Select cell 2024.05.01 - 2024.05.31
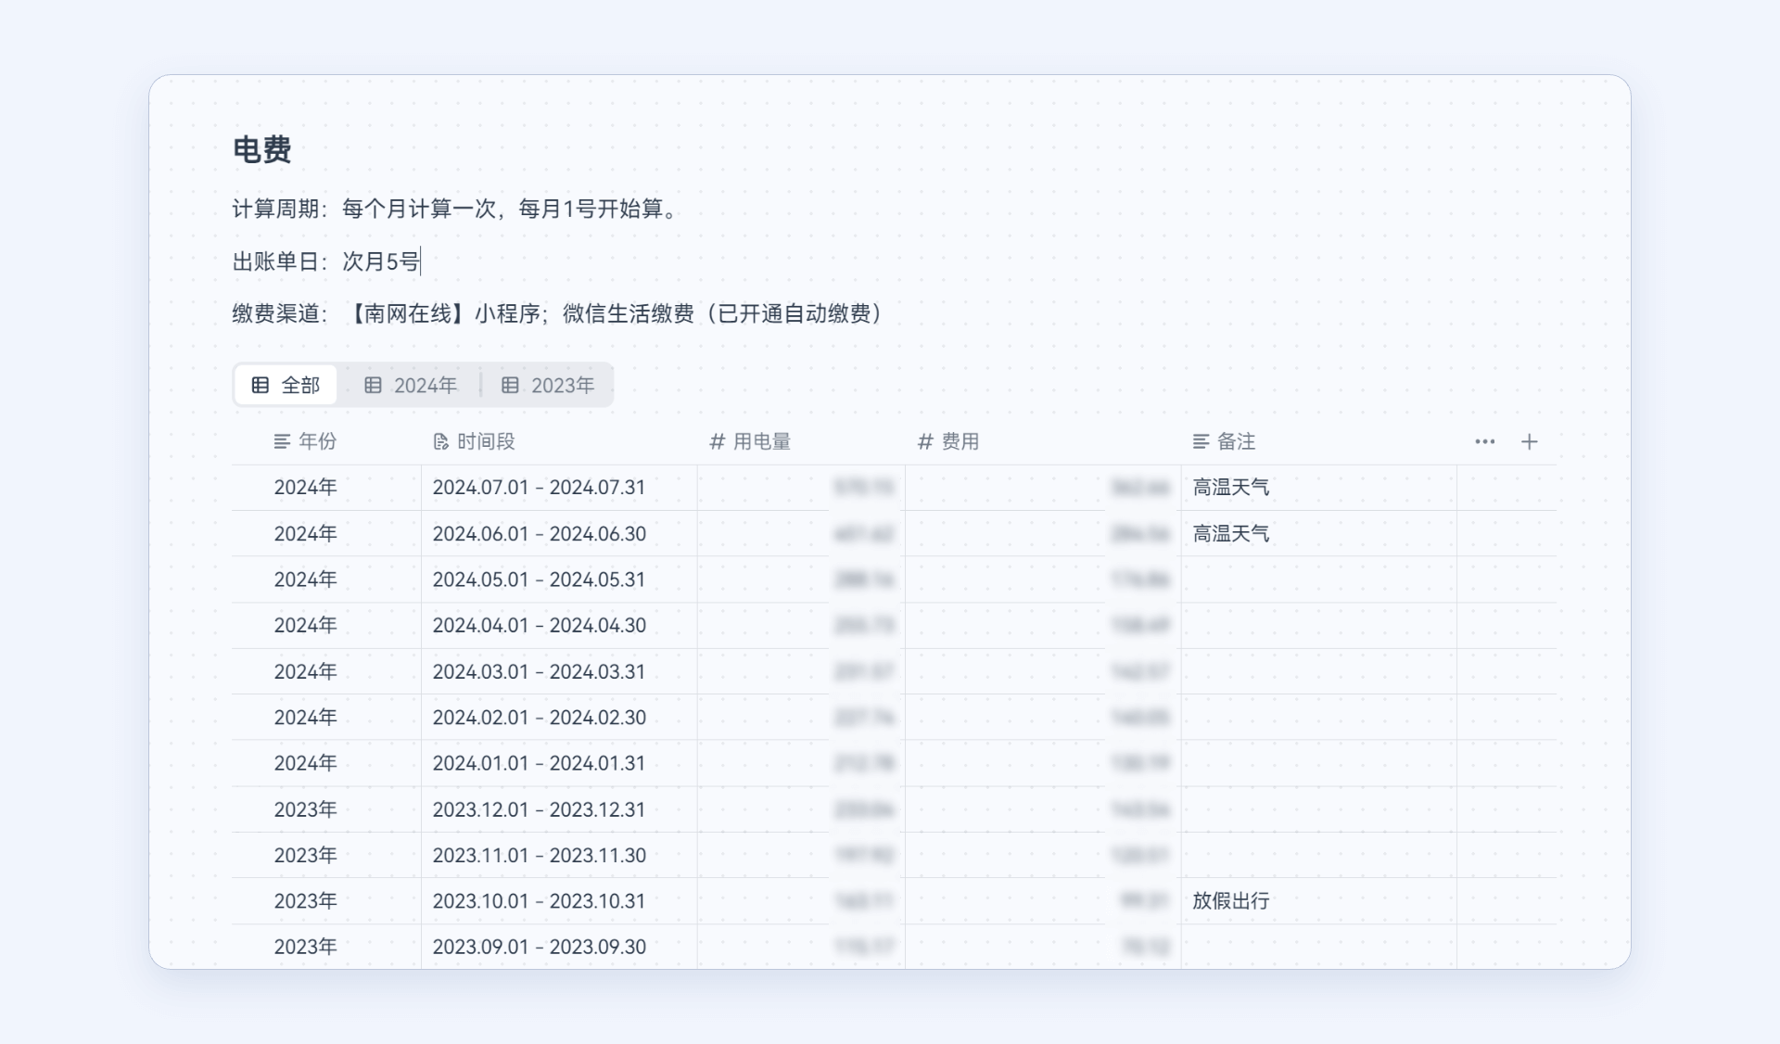The height and width of the screenshot is (1044, 1780). [559, 579]
